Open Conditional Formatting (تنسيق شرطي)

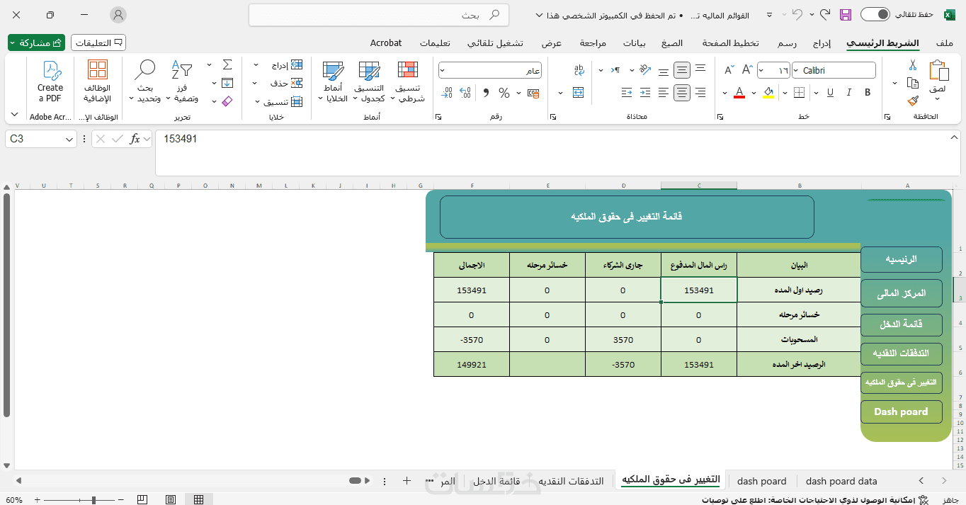pyautogui.click(x=407, y=81)
